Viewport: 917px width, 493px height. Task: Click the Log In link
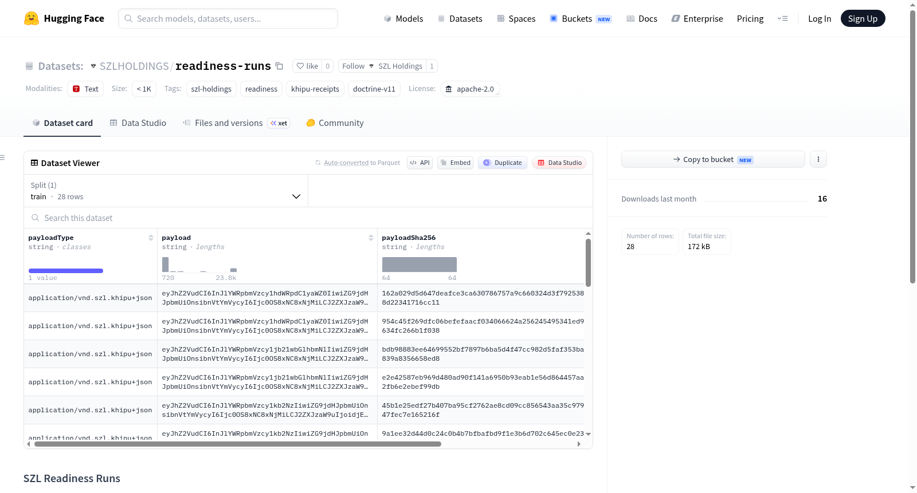(820, 18)
